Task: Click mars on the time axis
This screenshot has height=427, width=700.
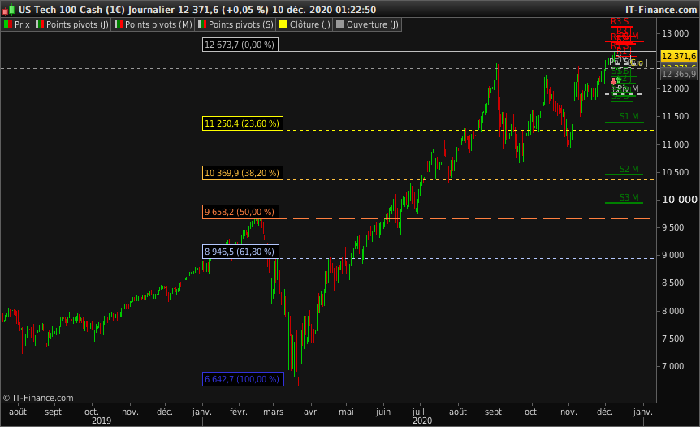Action: (x=273, y=412)
